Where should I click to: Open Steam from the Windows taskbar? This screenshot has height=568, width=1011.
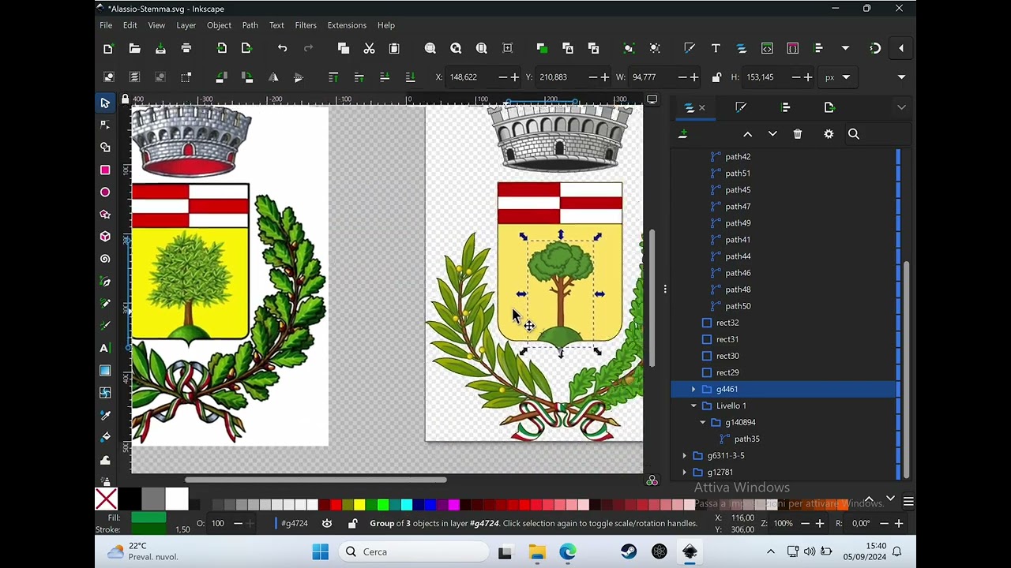(629, 551)
